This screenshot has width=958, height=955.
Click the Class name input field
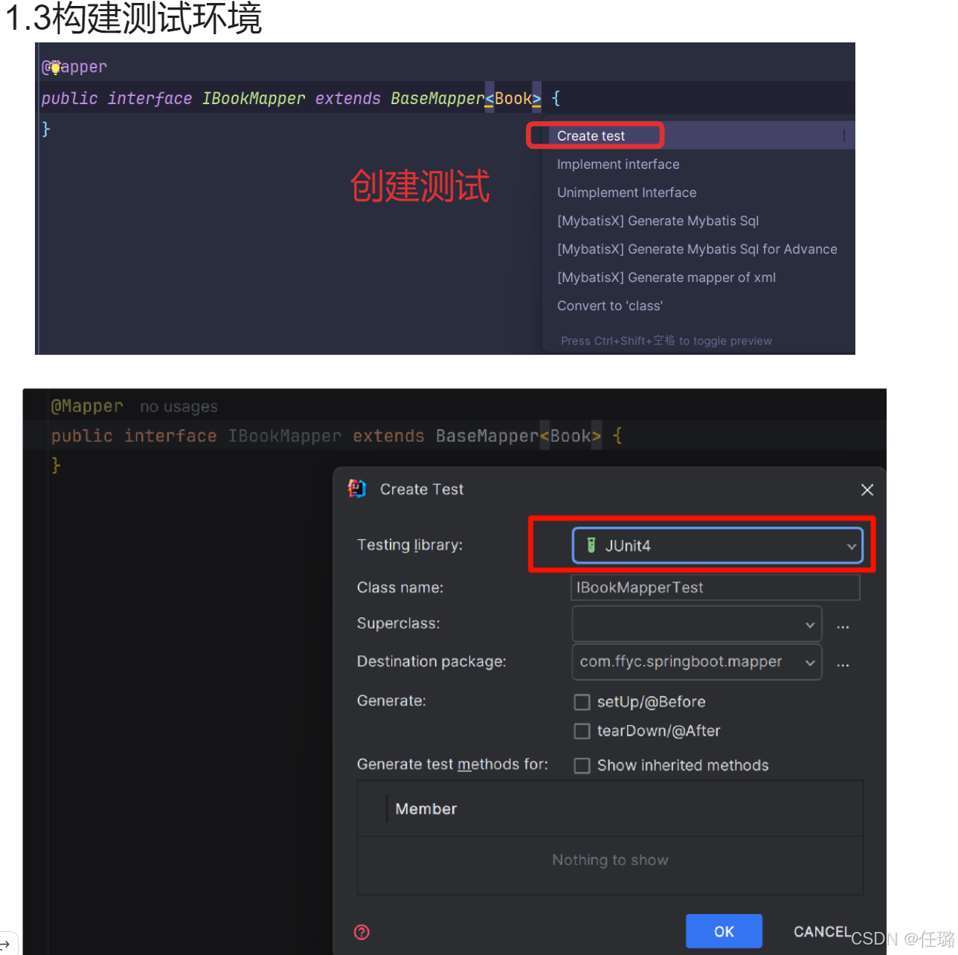point(716,588)
